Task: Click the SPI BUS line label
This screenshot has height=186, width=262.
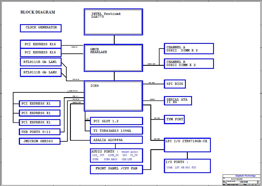Action: [x=152, y=83]
